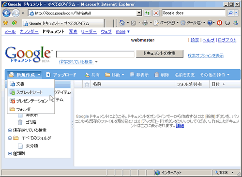Sort by the 日付 column header

coord(225,84)
